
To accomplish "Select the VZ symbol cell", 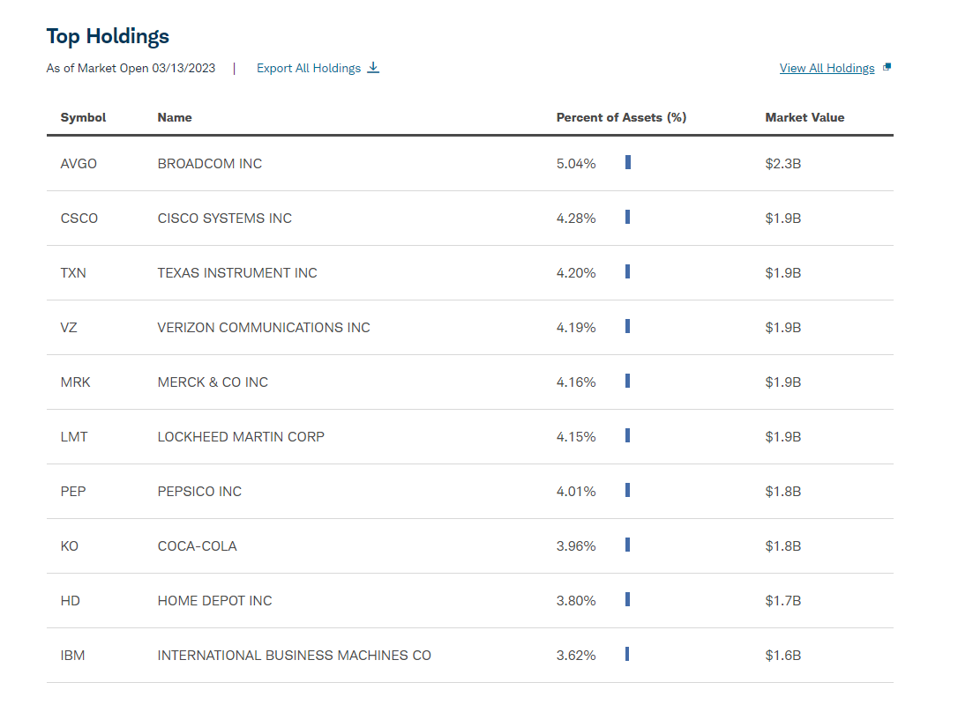I will [x=69, y=328].
